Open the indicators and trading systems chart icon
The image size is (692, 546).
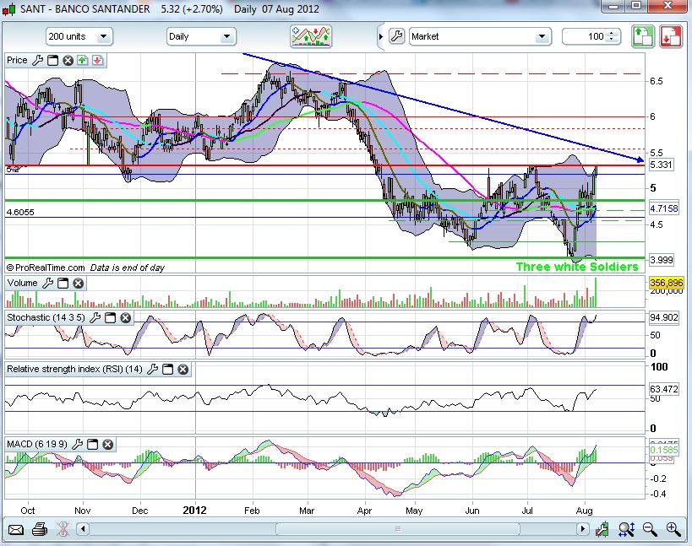311,36
